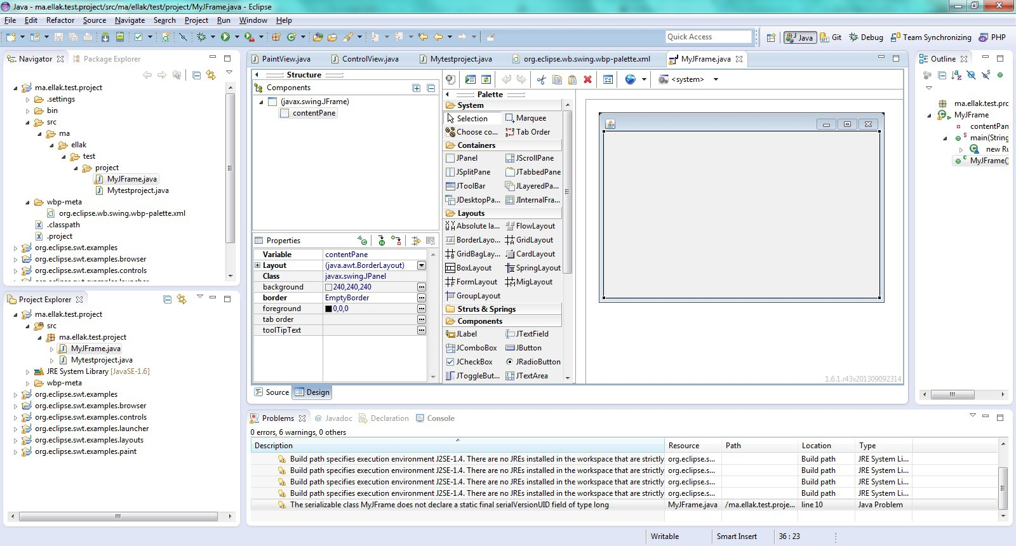
Task: Open the Javadoc view tab
Action: pos(333,418)
